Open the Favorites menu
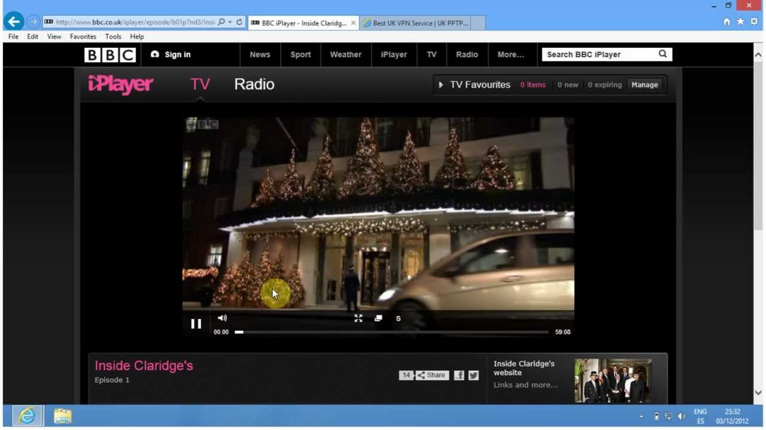 (83, 36)
